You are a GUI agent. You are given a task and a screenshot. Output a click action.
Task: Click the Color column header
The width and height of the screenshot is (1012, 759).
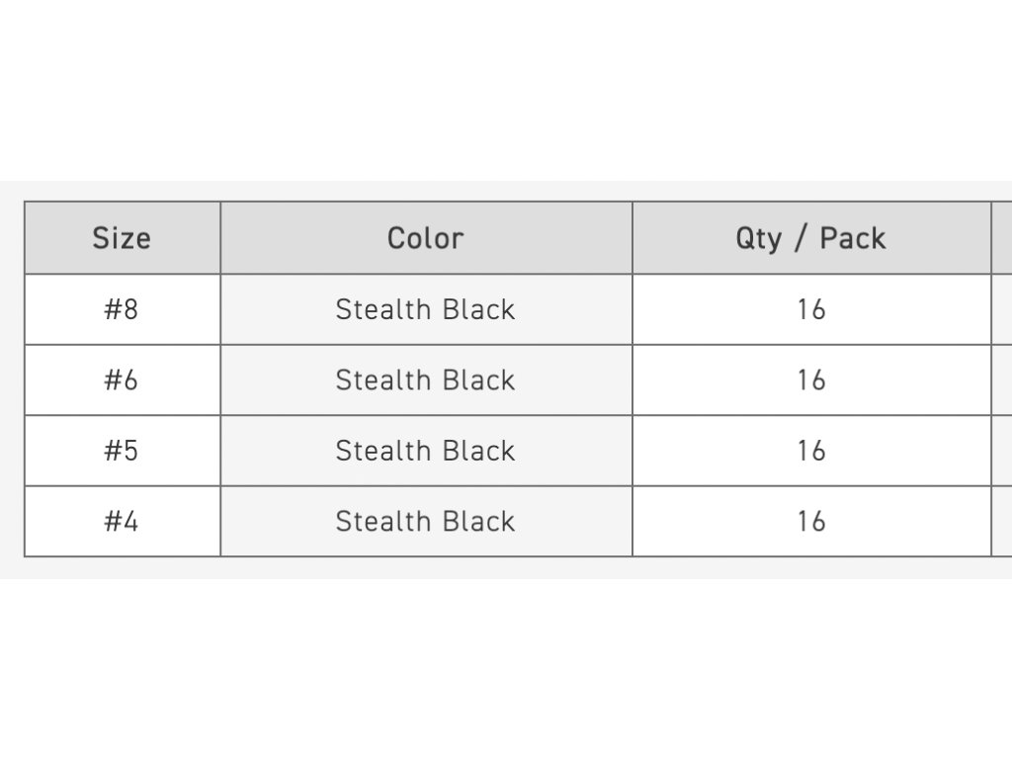425,238
